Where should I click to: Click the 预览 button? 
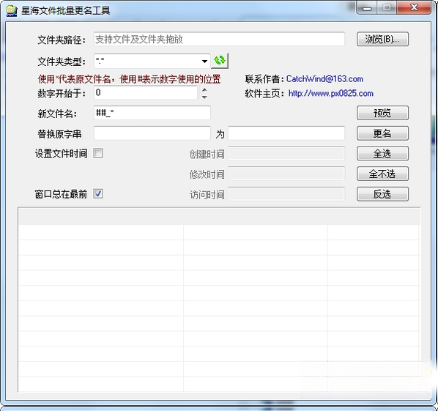[x=382, y=113]
